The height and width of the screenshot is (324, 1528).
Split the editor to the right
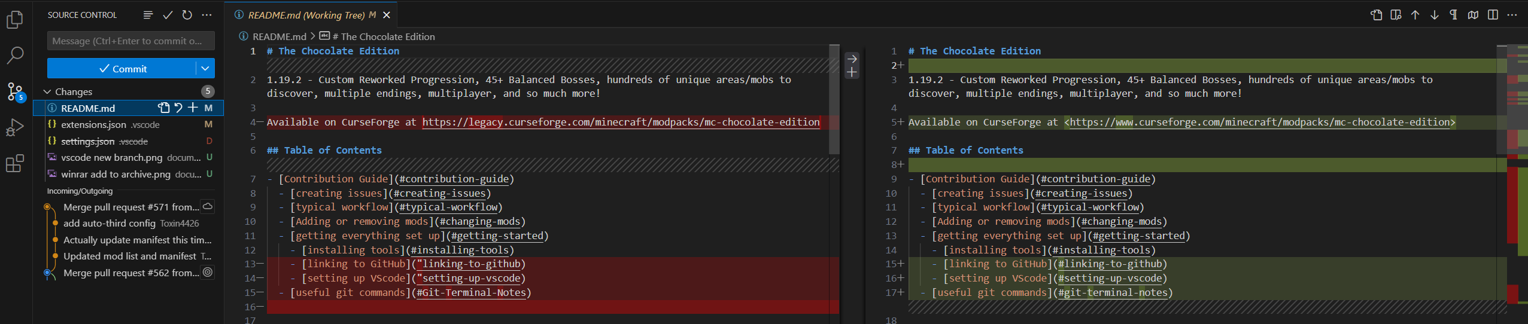(1493, 15)
